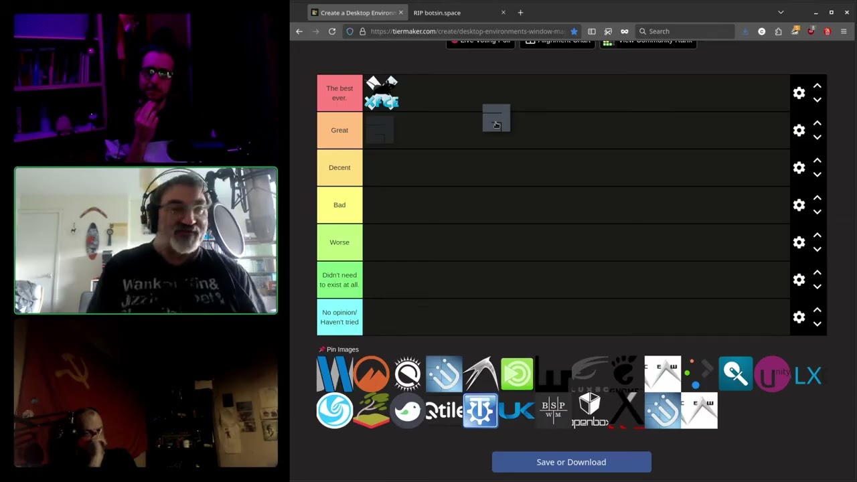Image resolution: width=857 pixels, height=482 pixels.
Task: Select the Budgie bird logo
Action: coord(407,410)
